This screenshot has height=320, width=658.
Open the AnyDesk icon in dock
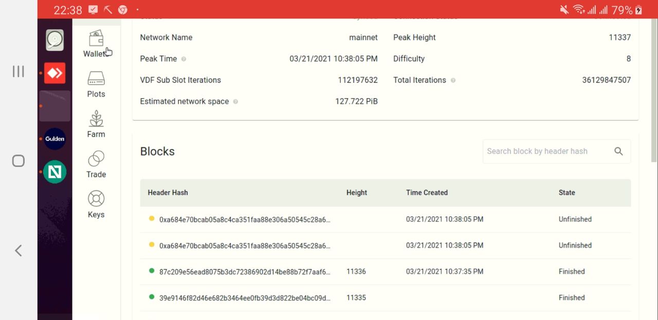click(x=54, y=73)
